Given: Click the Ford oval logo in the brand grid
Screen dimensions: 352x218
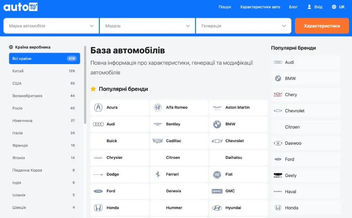Looking at the screenshot, I should pyautogui.click(x=98, y=191).
